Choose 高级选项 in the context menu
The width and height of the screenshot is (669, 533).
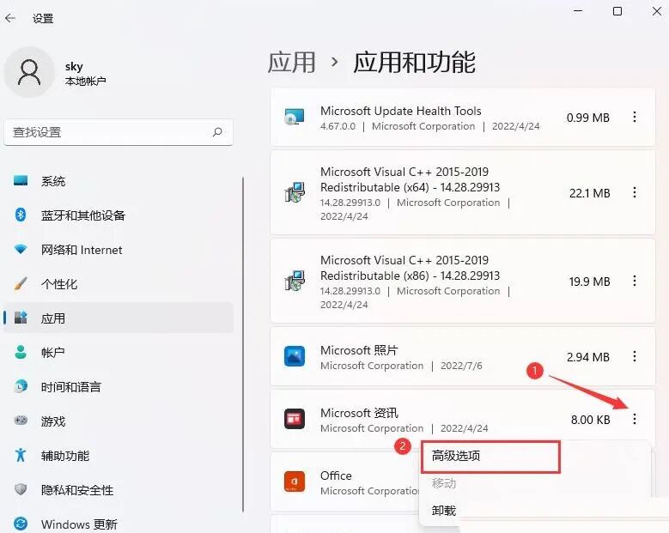tap(490, 457)
